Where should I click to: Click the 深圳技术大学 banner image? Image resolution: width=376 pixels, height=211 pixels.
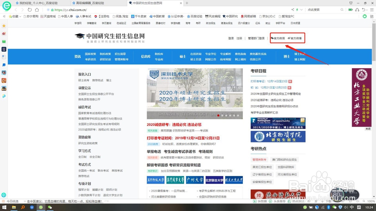195,94
